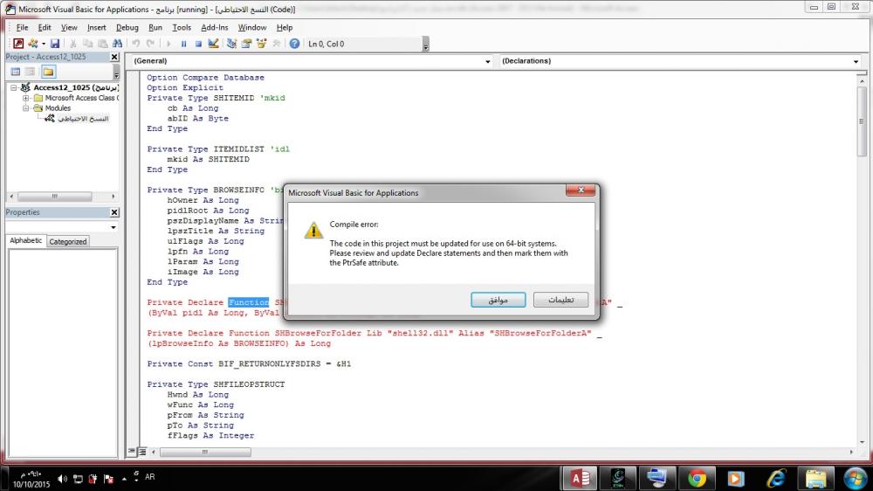Click Microsoft Access icon in taskbar

coord(580,478)
